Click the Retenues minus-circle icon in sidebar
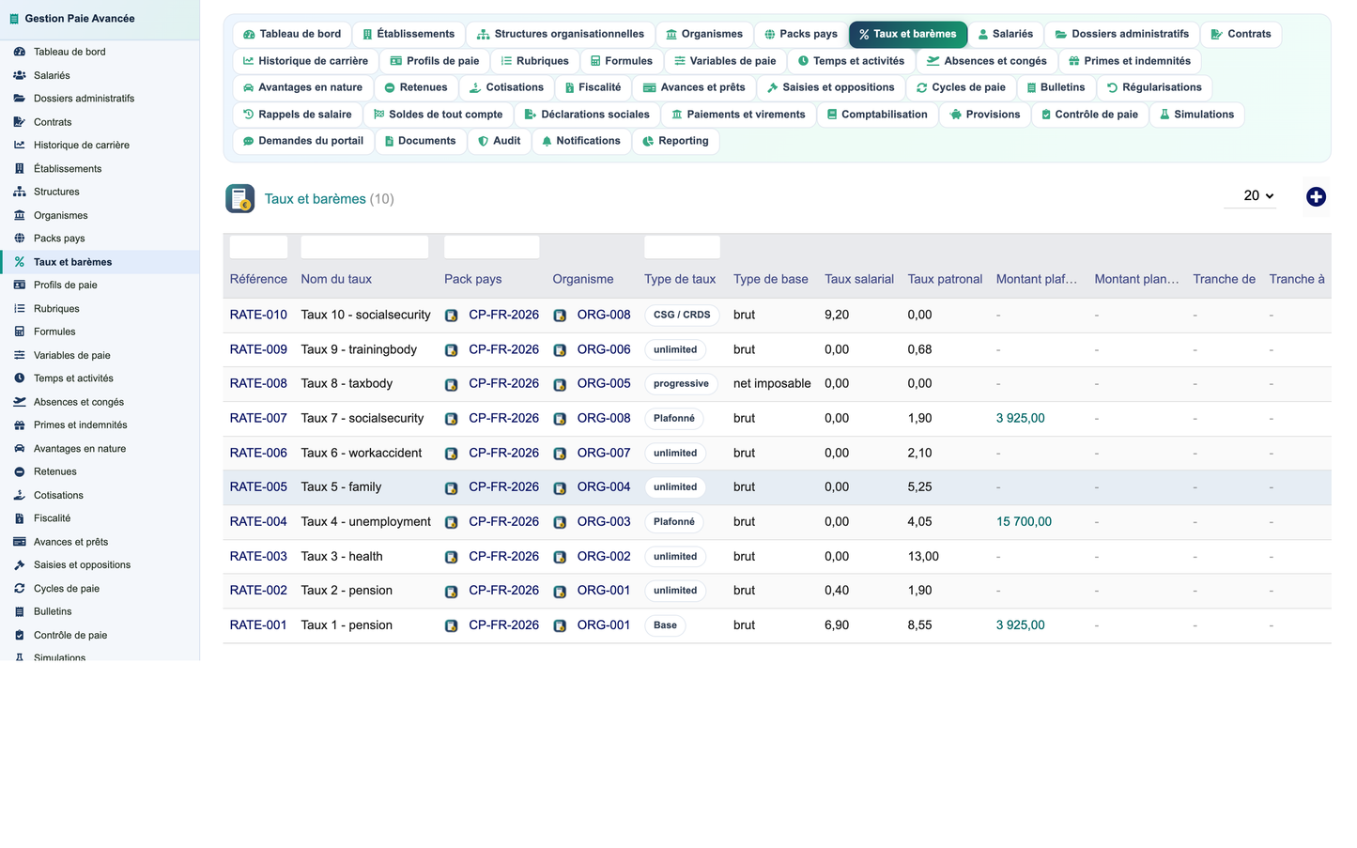Image resolution: width=1357 pixels, height=848 pixels. coord(20,471)
